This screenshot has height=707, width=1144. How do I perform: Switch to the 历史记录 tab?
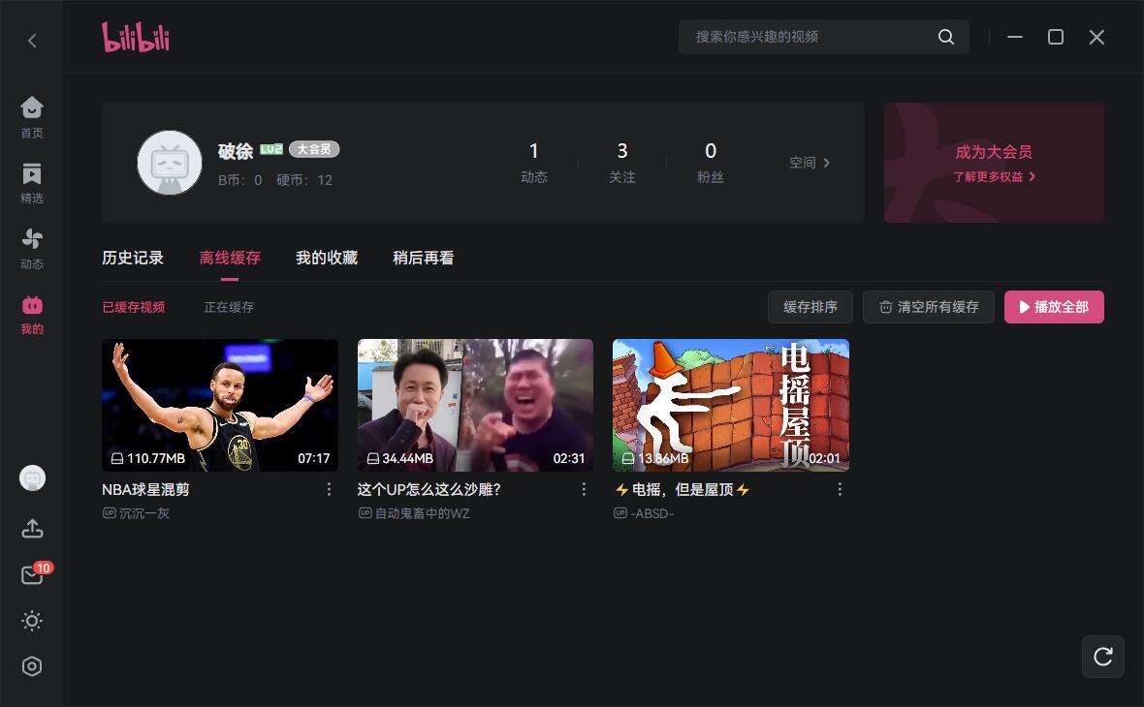click(x=133, y=258)
